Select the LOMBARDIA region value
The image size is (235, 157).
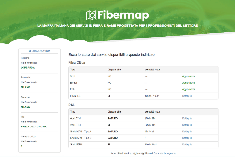tap(28, 68)
